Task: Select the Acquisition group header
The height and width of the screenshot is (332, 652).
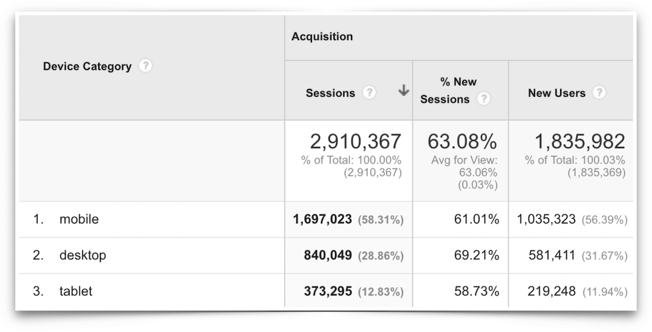Action: (x=322, y=36)
